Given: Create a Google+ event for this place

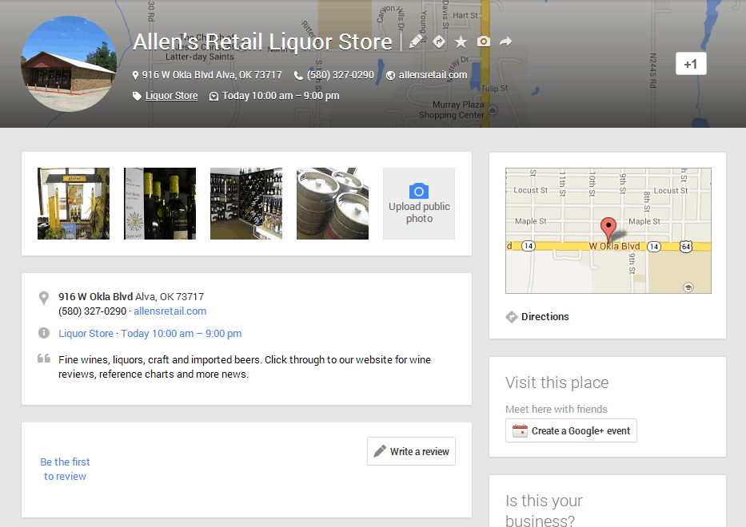Looking at the screenshot, I should tap(571, 430).
